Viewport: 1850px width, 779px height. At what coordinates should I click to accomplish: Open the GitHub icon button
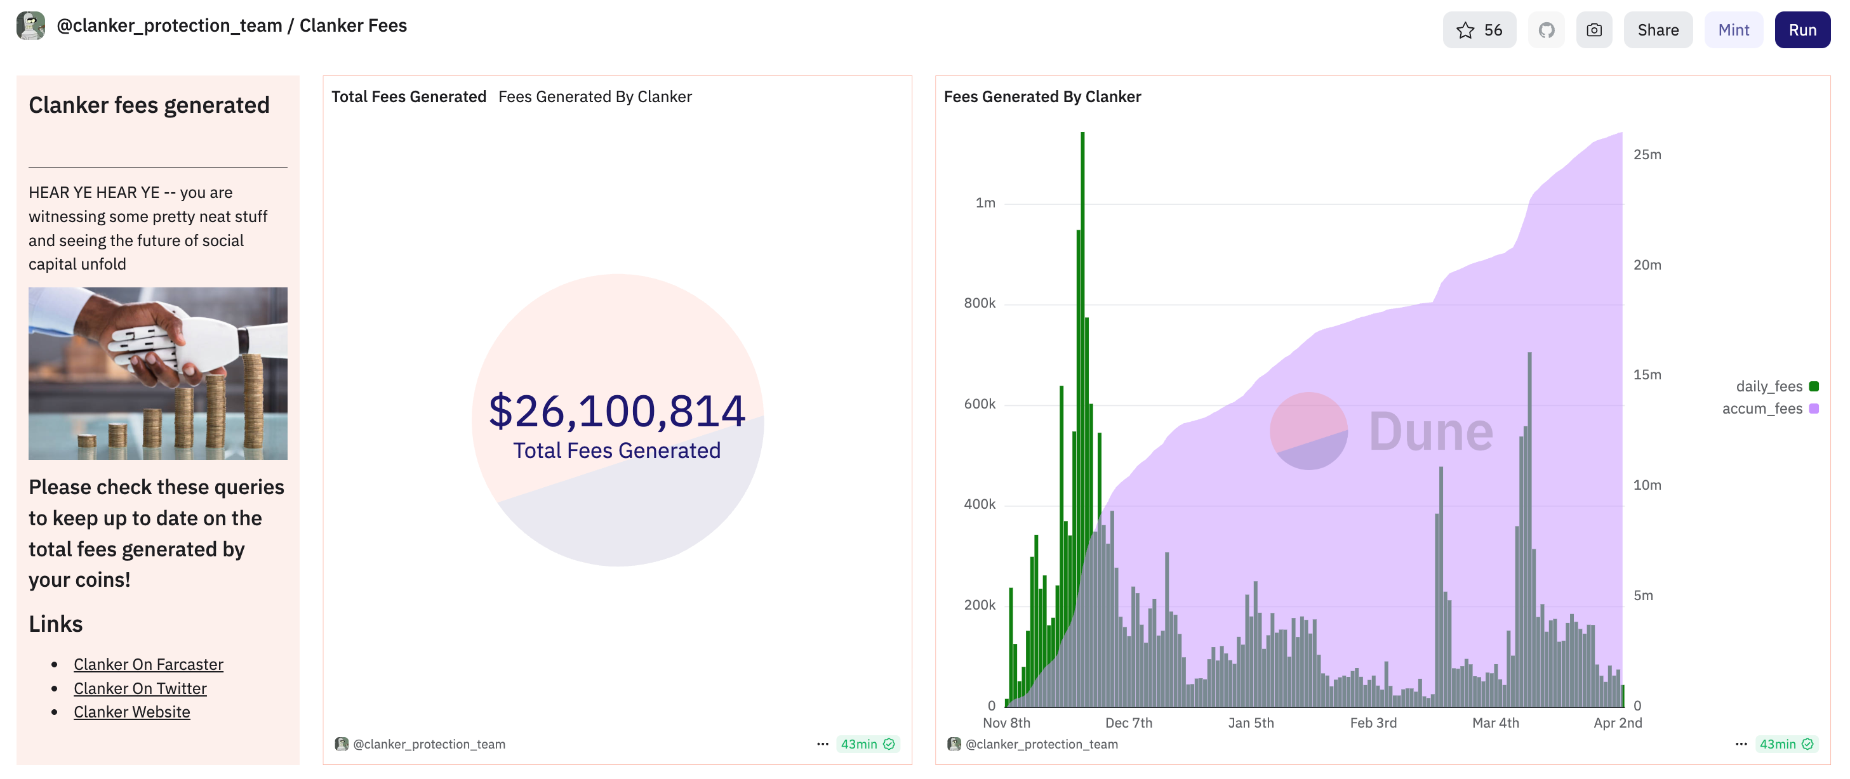(x=1546, y=30)
